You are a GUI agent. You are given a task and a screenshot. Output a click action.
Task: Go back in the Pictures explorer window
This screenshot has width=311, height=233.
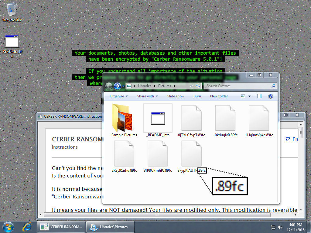109,86
